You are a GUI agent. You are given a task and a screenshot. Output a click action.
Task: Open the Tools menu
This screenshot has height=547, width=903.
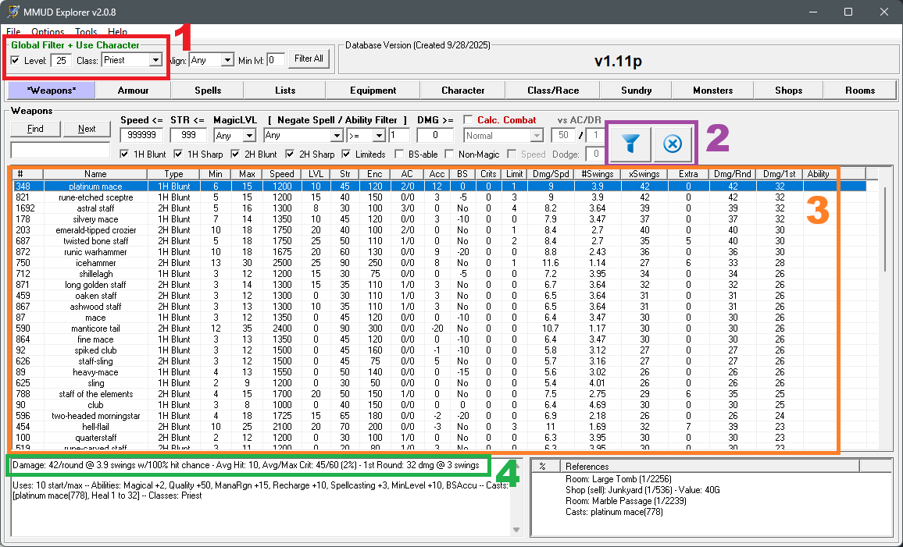click(86, 32)
